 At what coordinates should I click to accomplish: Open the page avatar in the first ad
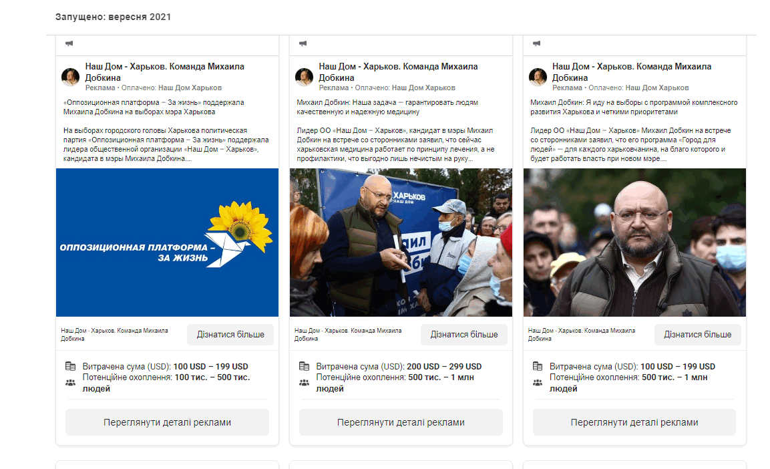coord(71,77)
